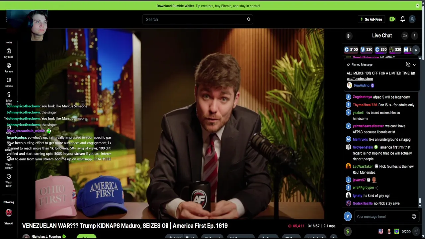
Task: Collapse the pinned message chevron
Action: coord(414,65)
